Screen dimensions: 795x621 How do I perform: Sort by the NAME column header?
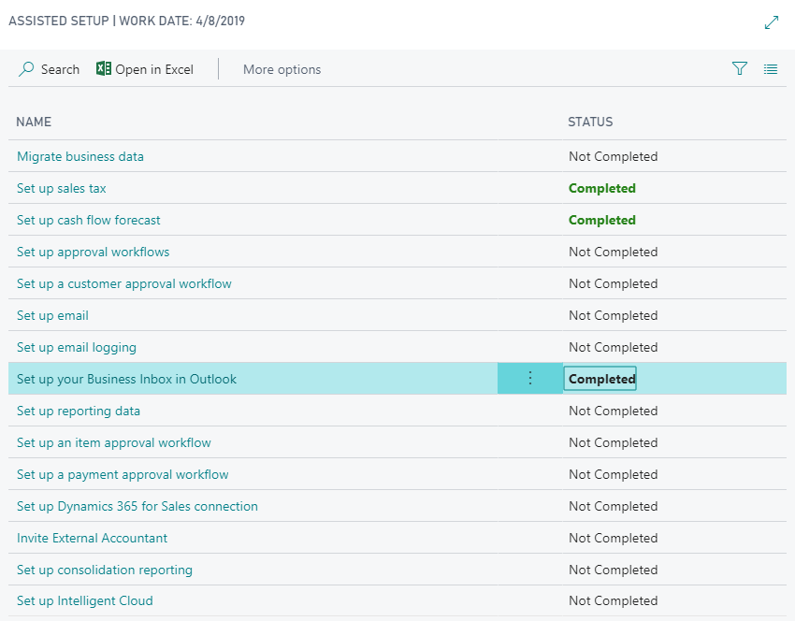coord(33,122)
